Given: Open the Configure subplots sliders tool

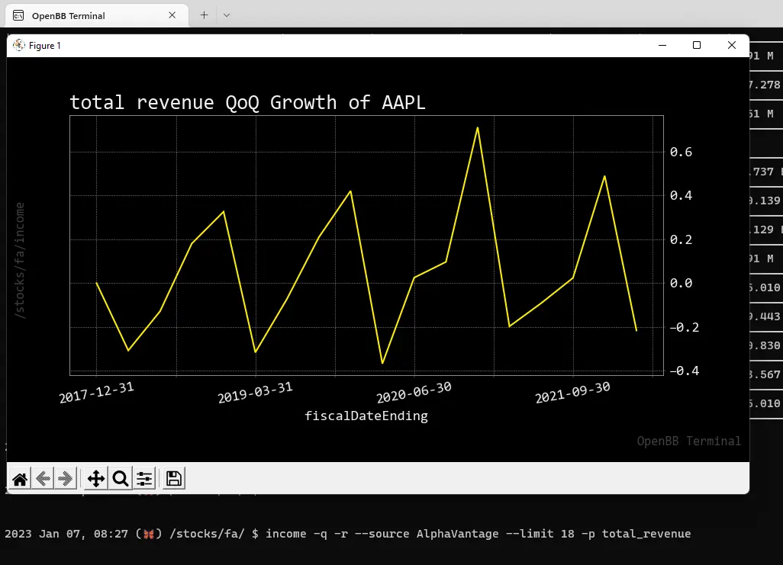Looking at the screenshot, I should [x=143, y=479].
